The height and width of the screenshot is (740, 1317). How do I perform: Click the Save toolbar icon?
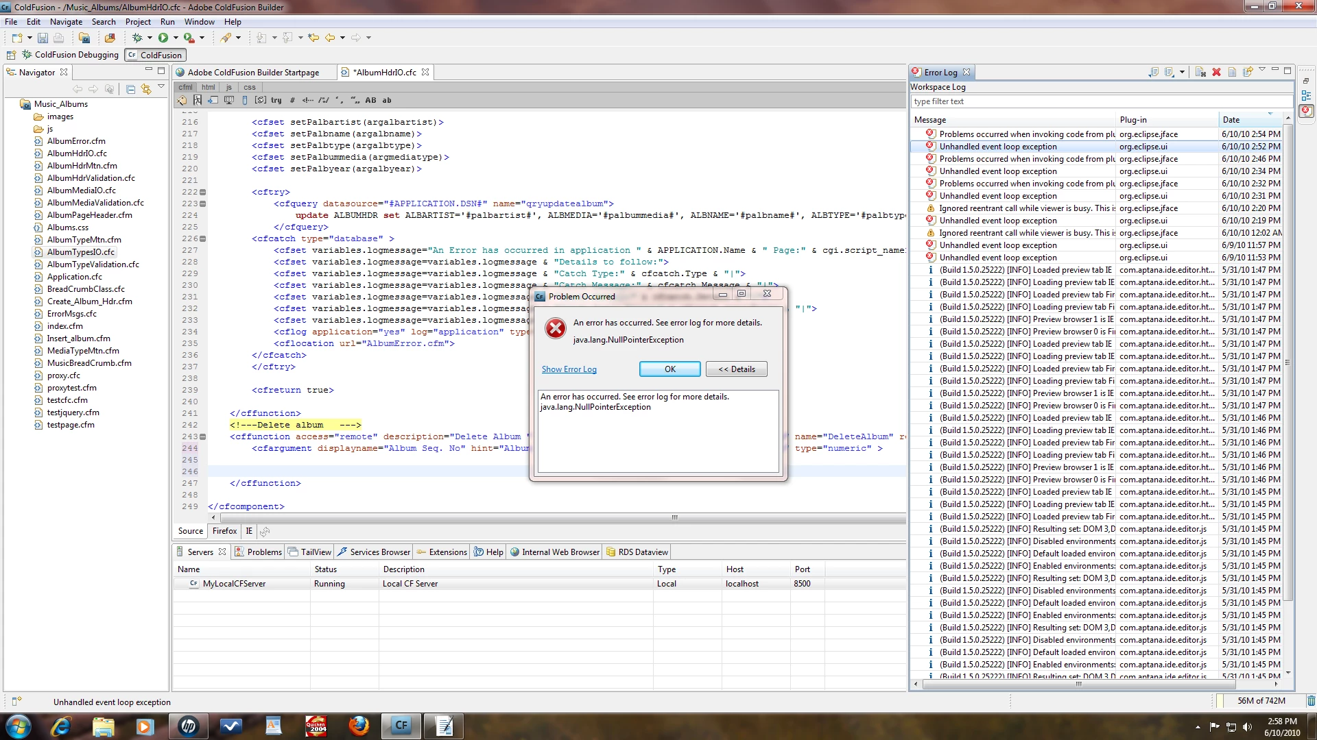(x=43, y=38)
